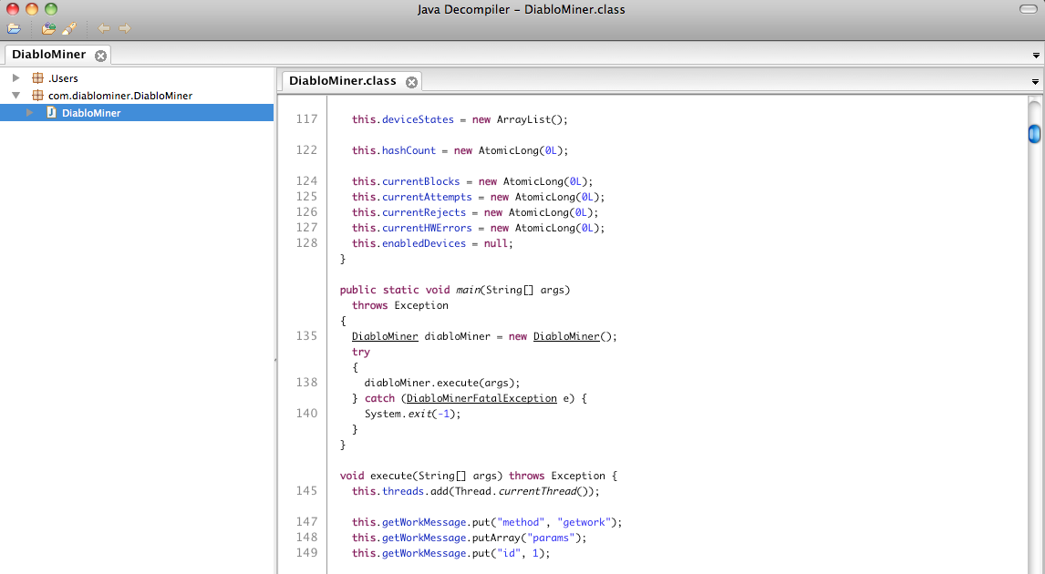This screenshot has width=1045, height=574.
Task: Close the DiabloMiner.class editor tab
Action: coord(412,82)
